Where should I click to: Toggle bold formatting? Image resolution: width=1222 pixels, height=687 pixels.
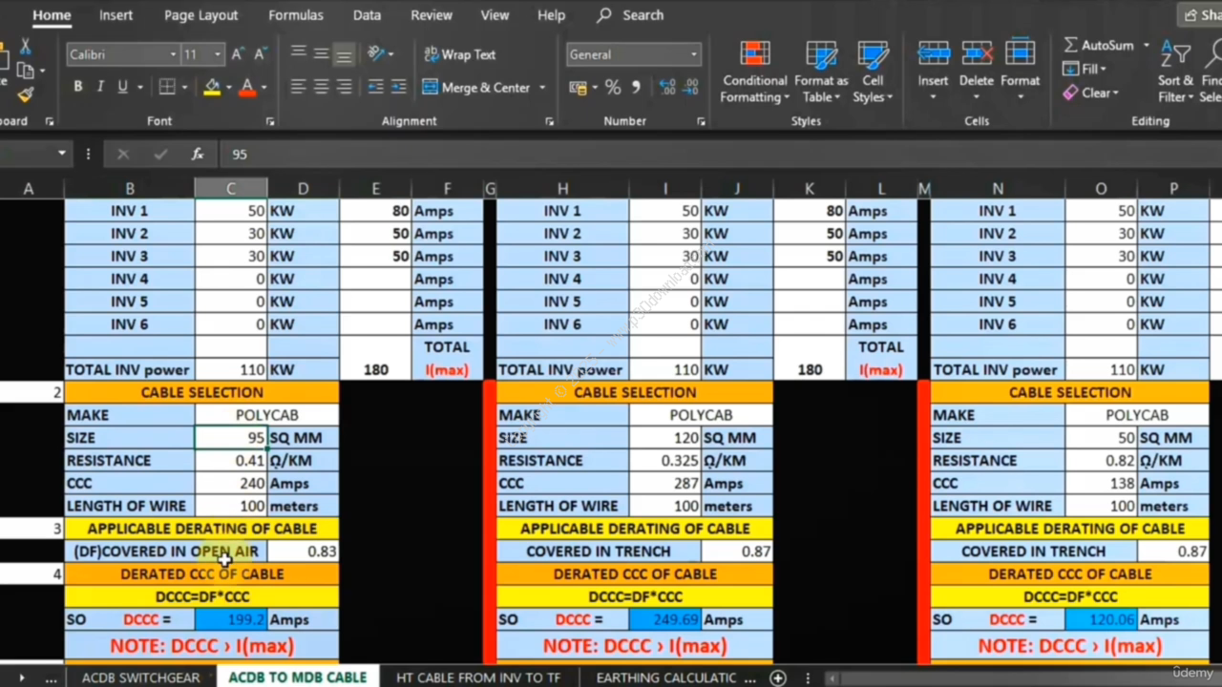tap(78, 87)
